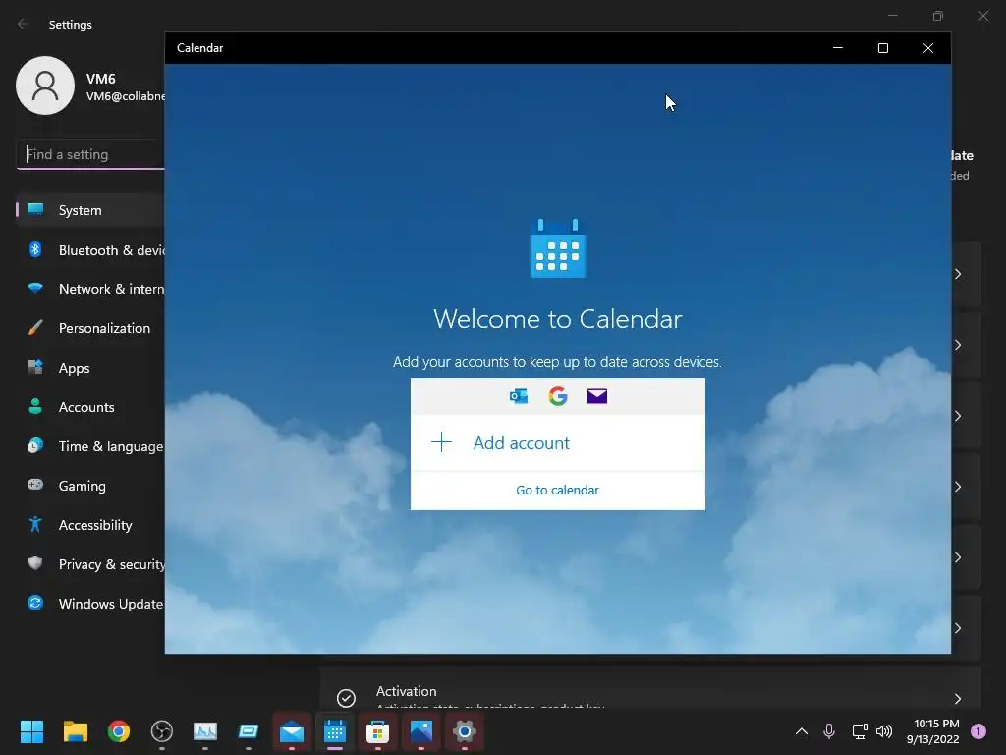Open Windows Update settings

(90, 604)
